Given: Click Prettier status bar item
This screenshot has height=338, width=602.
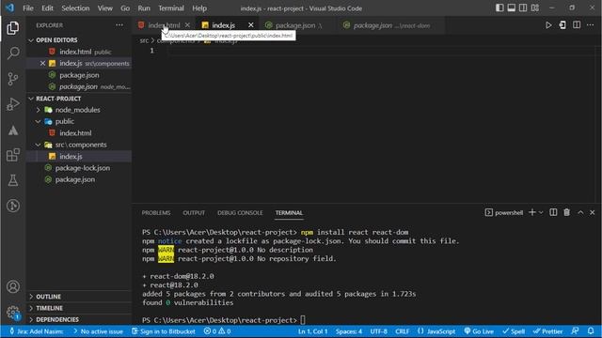Looking at the screenshot, I should point(547,331).
